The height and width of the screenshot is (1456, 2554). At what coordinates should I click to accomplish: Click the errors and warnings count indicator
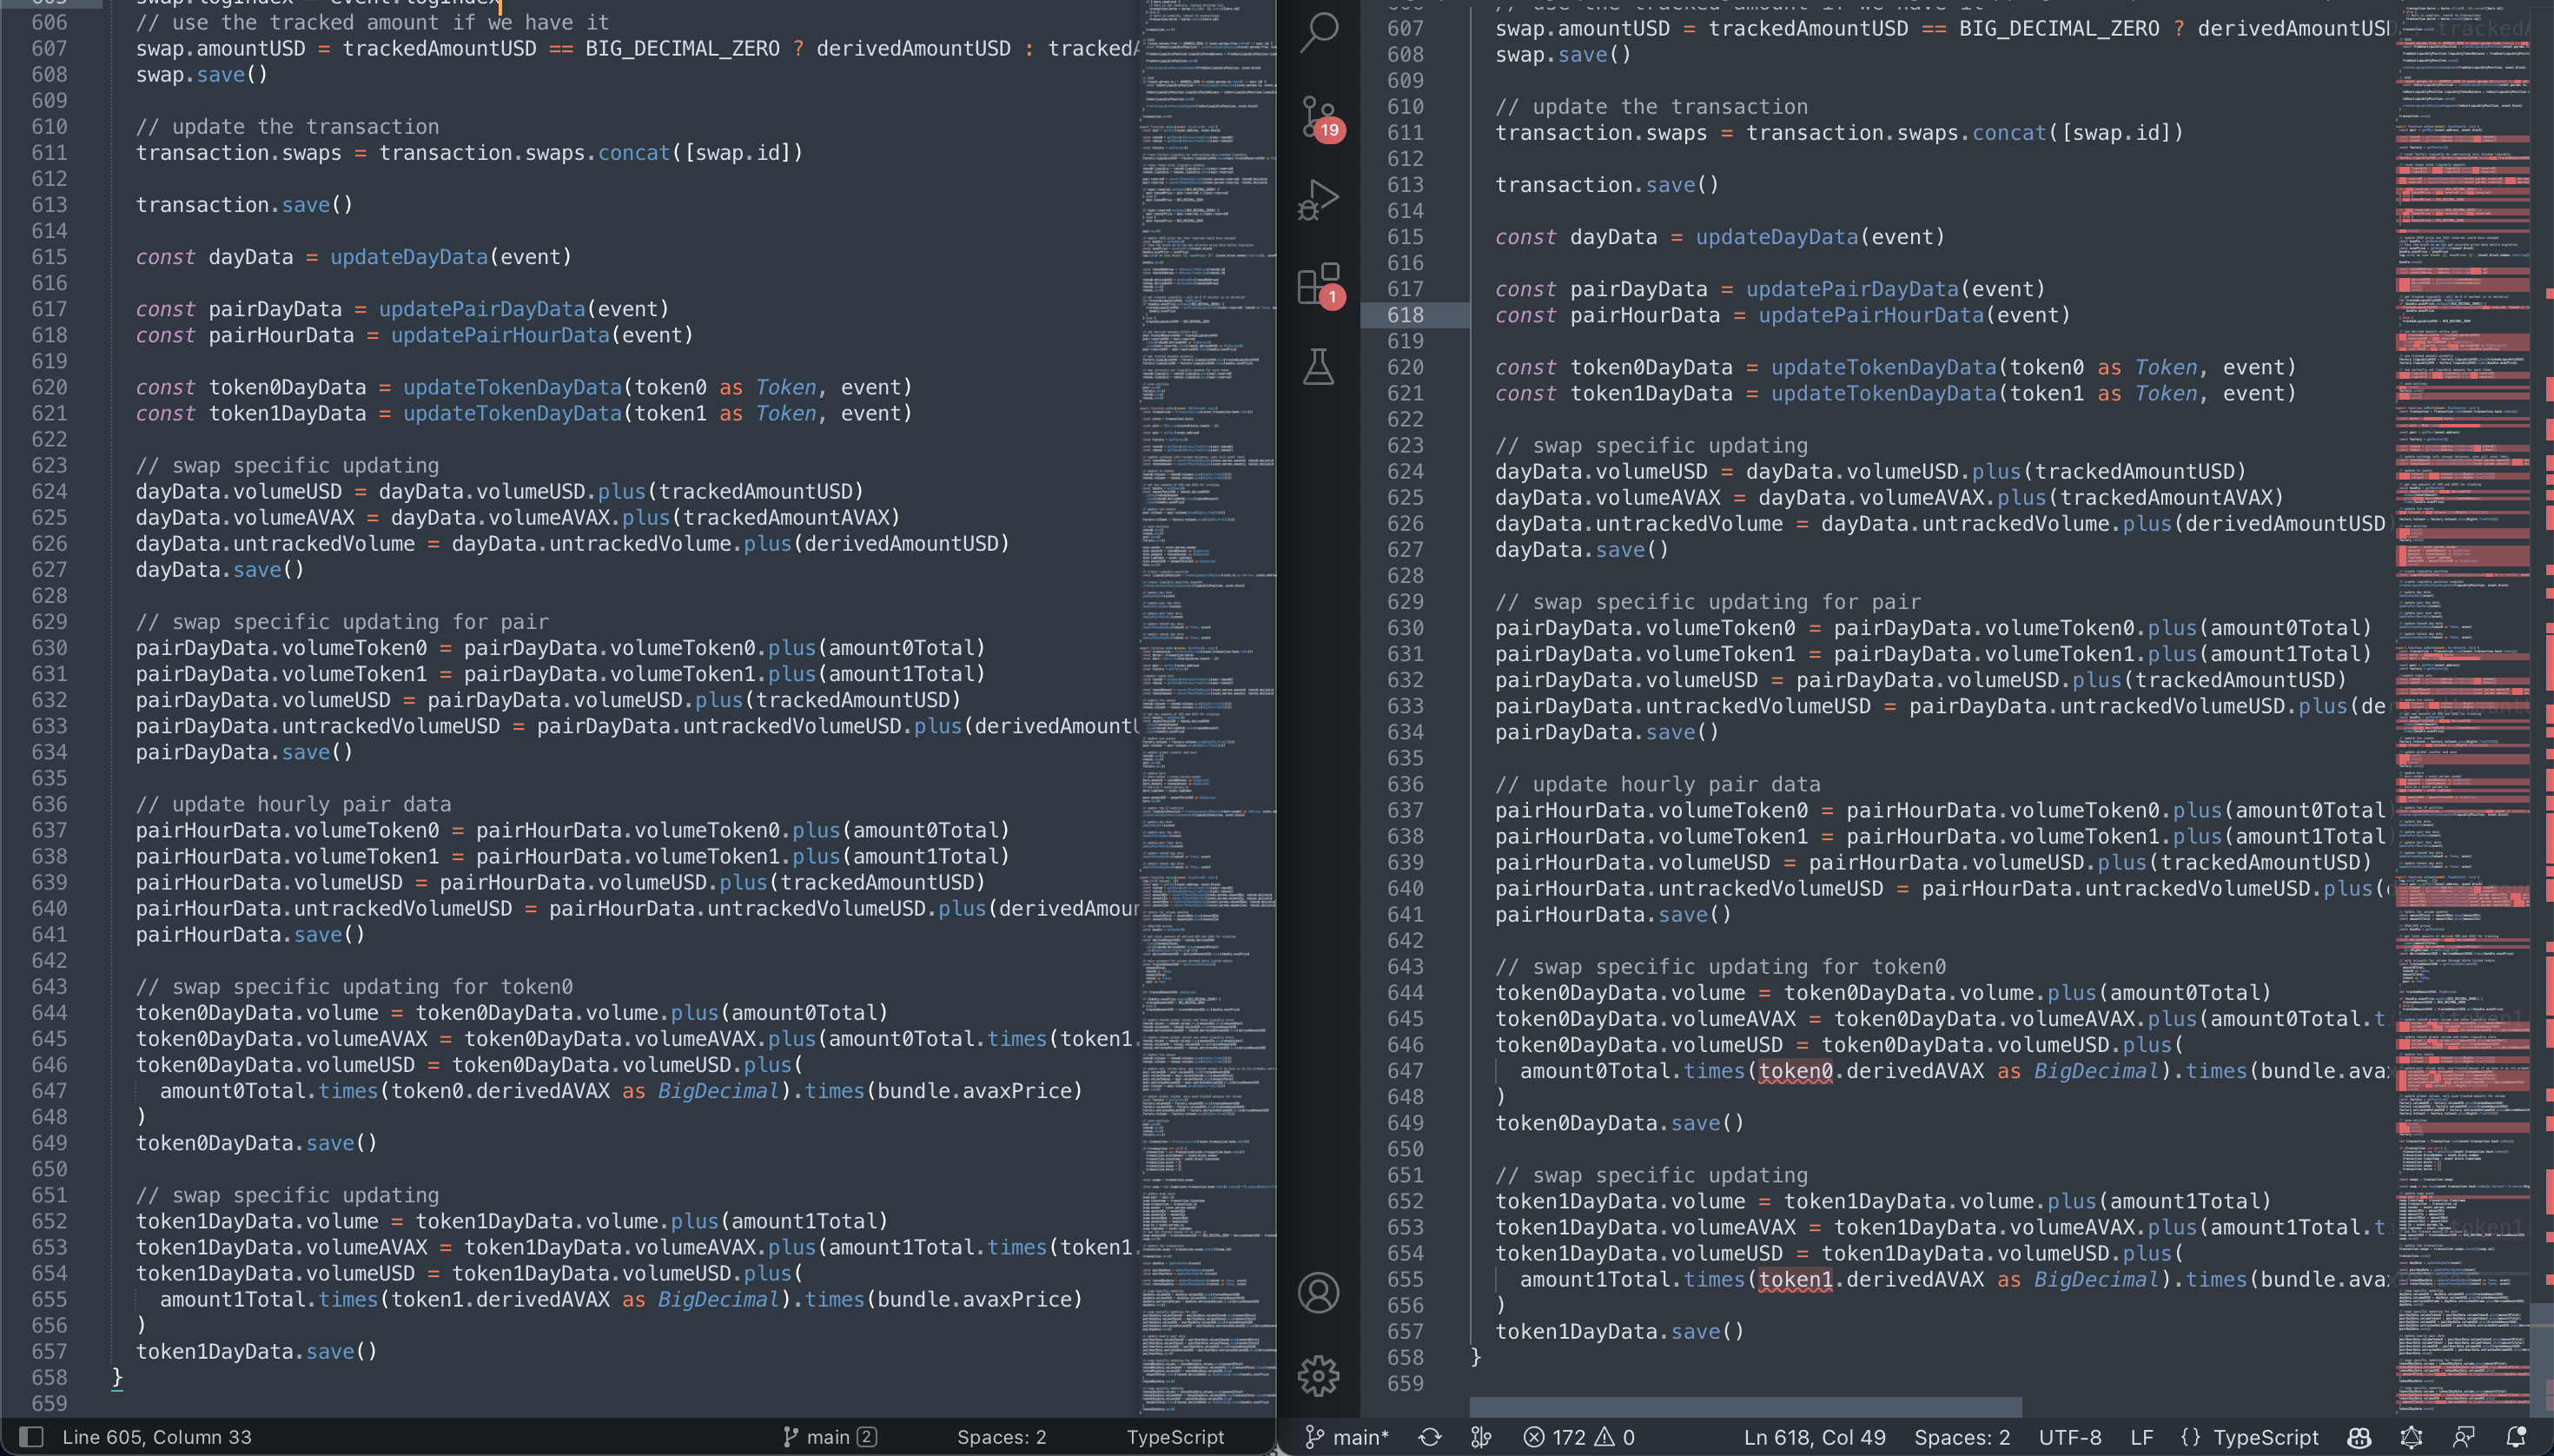pos(1579,1437)
